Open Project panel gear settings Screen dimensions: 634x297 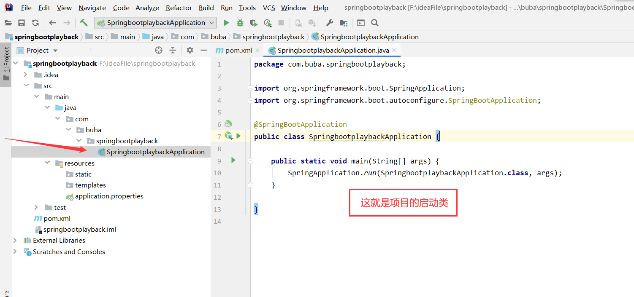(190, 50)
